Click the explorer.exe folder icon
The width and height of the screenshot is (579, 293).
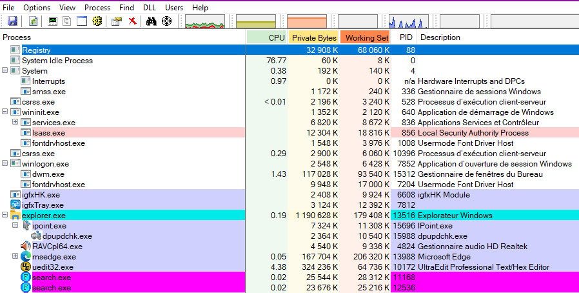pos(15,216)
